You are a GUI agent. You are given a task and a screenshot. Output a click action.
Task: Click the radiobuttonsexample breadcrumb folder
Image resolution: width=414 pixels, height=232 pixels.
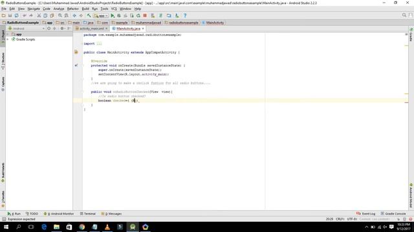point(181,23)
